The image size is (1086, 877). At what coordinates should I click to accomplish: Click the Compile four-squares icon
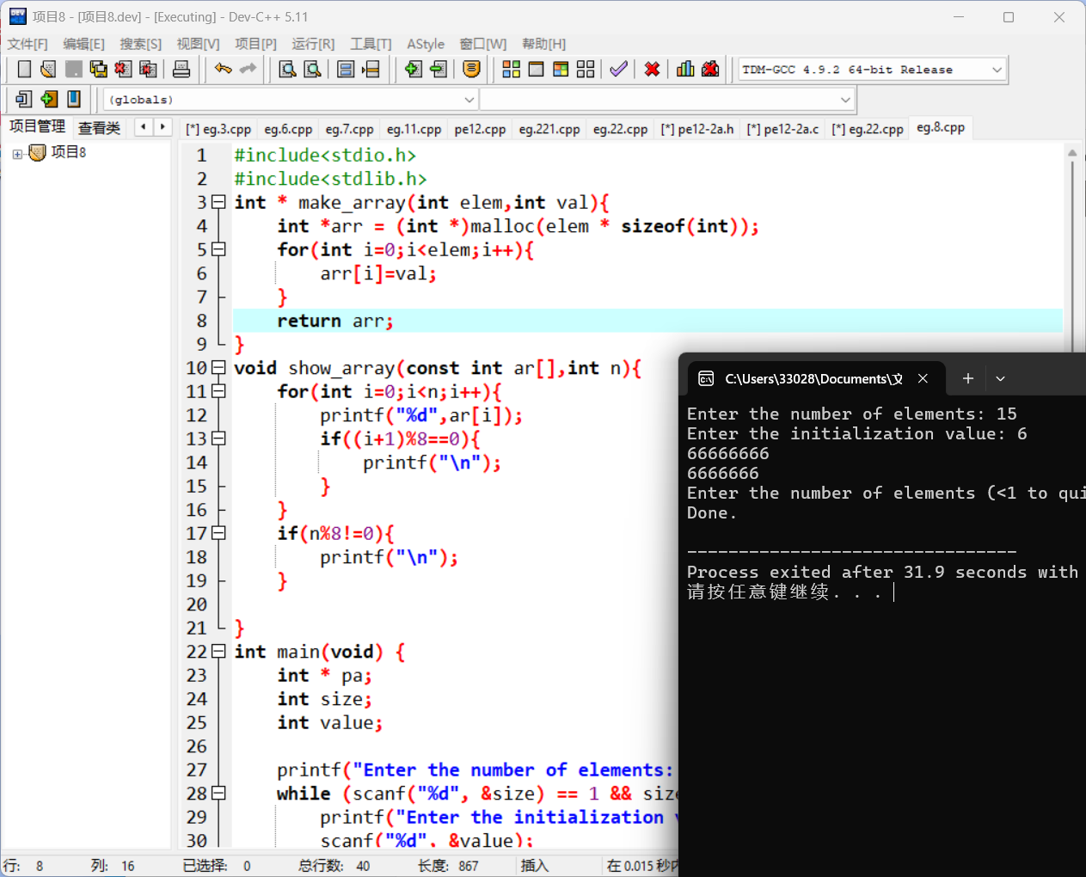(x=512, y=70)
